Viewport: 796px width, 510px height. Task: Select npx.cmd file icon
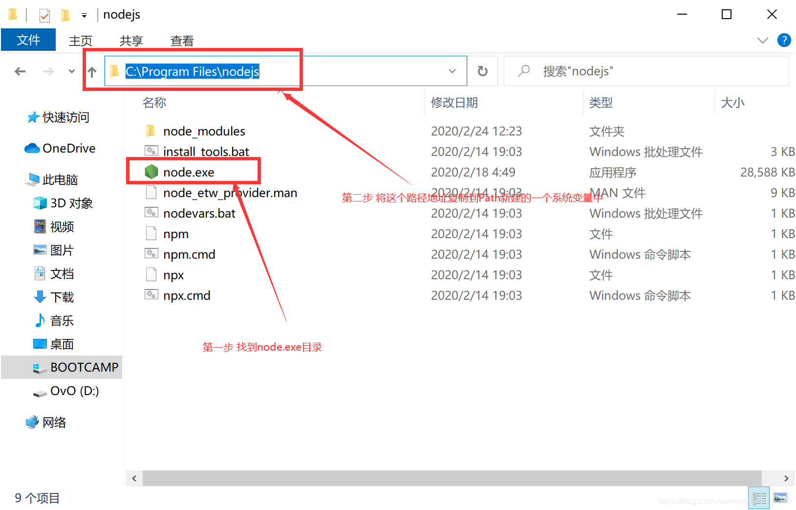click(151, 295)
